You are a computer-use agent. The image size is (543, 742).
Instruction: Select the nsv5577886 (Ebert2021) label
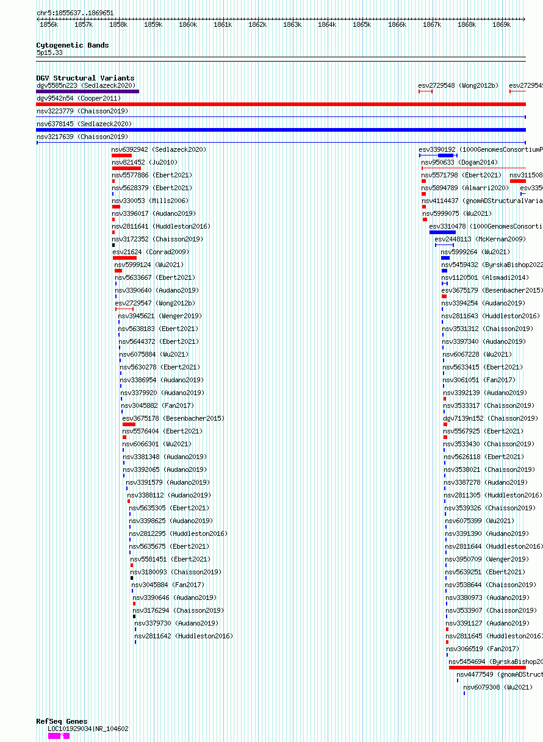pyautogui.click(x=152, y=175)
